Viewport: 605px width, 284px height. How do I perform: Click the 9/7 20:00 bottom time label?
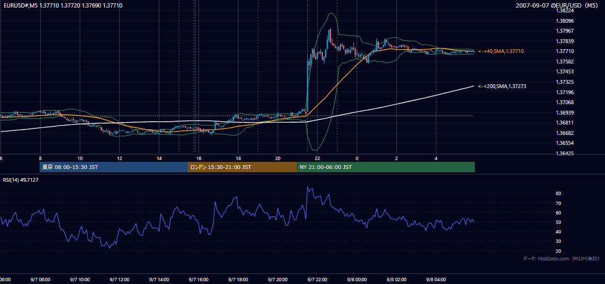[x=278, y=280]
